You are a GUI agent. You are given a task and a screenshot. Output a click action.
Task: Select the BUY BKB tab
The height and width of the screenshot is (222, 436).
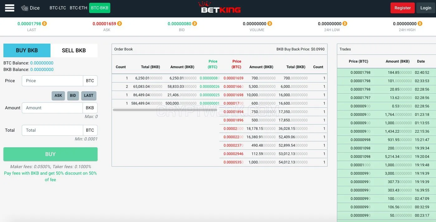[x=27, y=50]
